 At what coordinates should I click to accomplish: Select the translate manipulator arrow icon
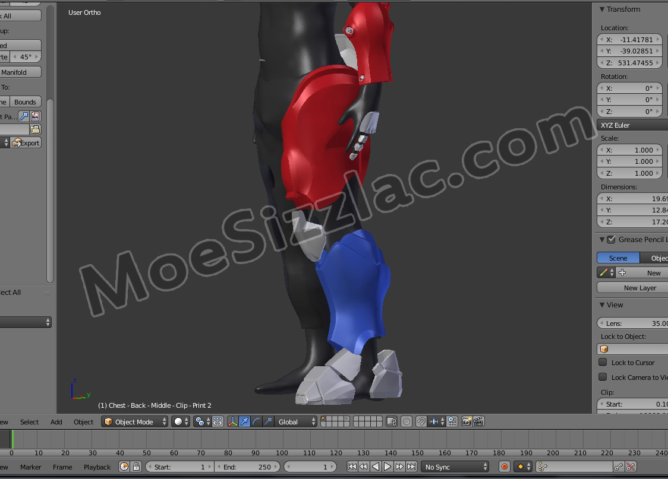pos(244,421)
